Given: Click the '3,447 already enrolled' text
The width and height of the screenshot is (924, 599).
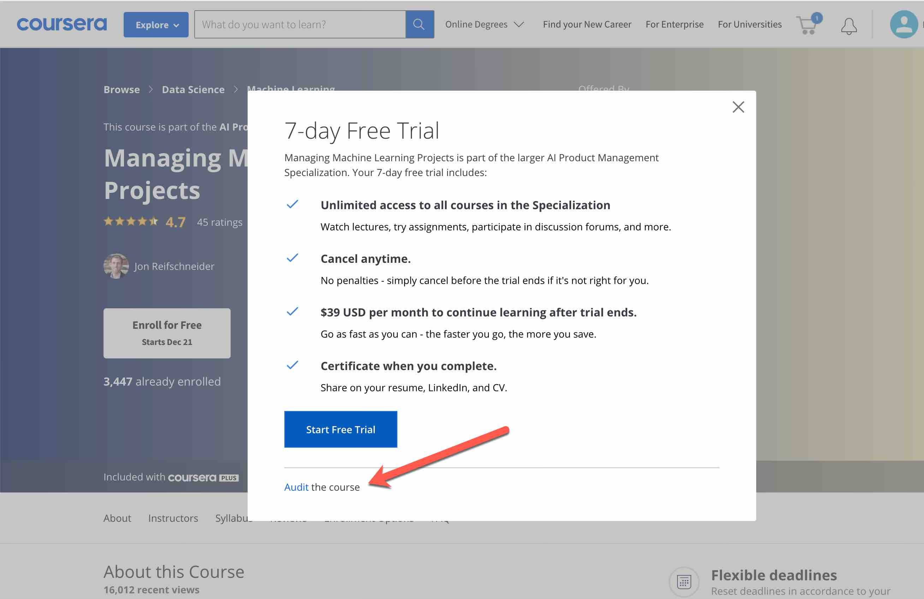Looking at the screenshot, I should click(x=162, y=381).
